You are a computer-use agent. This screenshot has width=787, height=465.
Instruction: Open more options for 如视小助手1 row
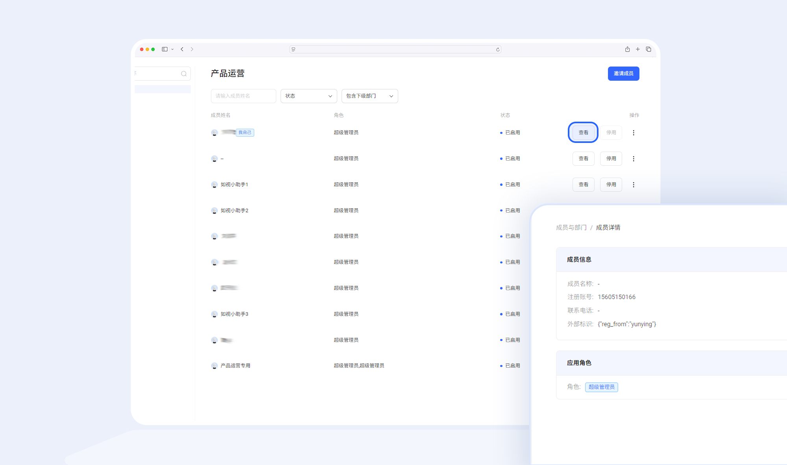tap(634, 185)
